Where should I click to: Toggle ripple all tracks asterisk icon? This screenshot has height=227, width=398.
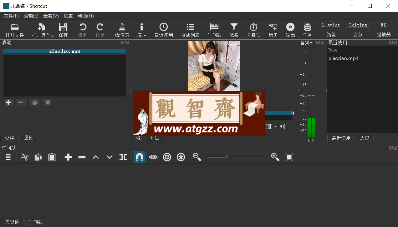tap(181, 157)
